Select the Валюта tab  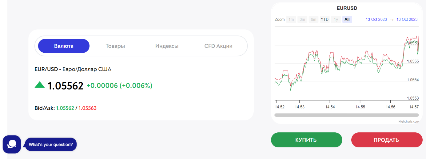(64, 46)
